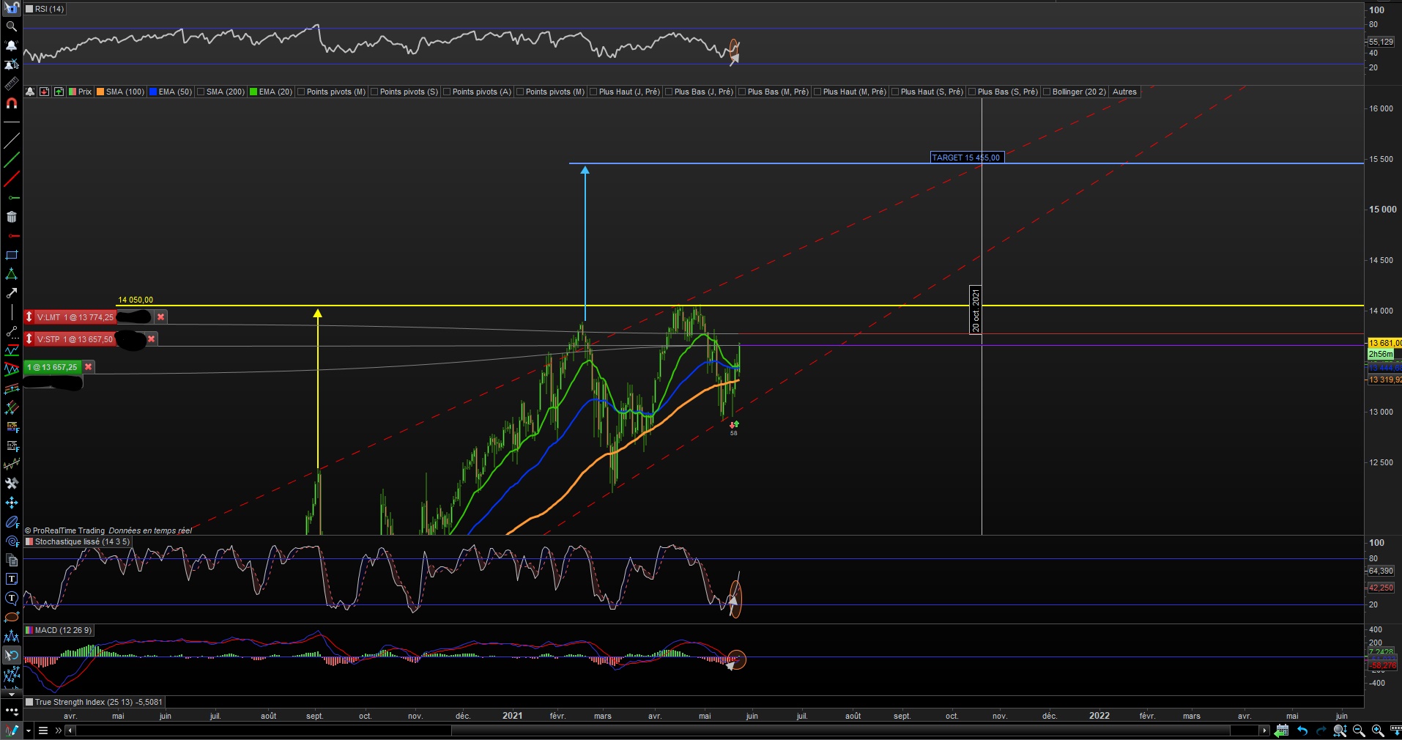Open the dropdown arrow beside the pencil chart icon
The image size is (1402, 740).
tap(28, 730)
